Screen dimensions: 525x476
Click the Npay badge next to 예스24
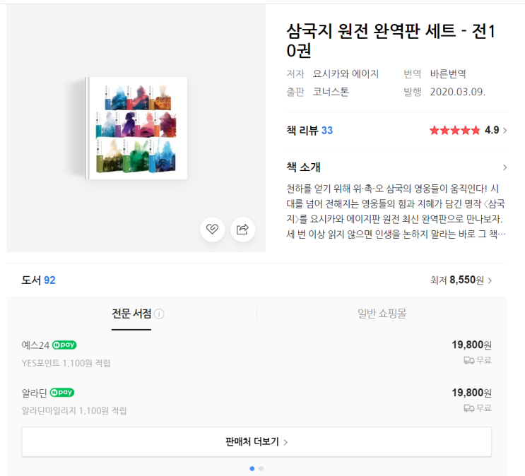[x=64, y=345]
